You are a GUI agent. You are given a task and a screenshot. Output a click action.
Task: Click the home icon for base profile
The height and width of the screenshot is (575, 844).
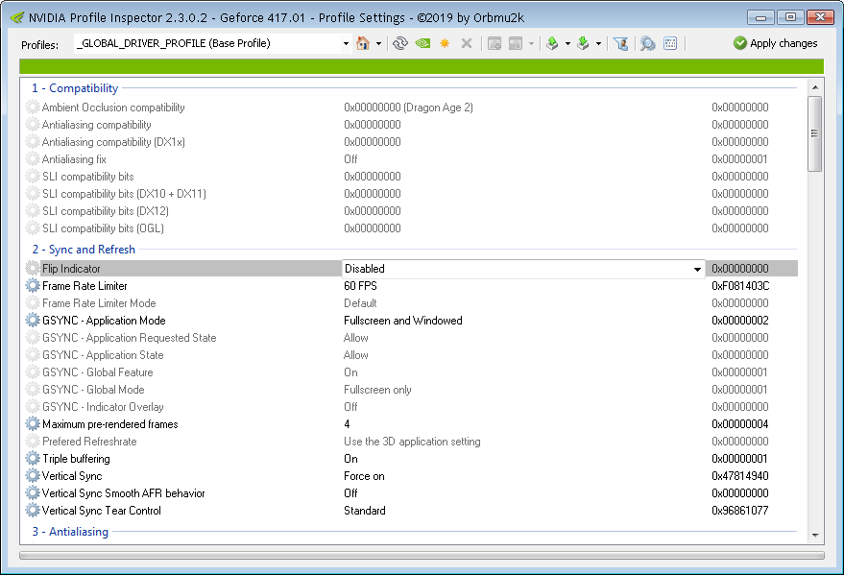[x=363, y=43]
